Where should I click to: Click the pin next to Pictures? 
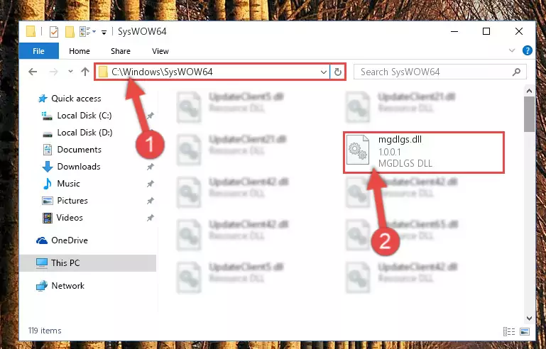[150, 201]
